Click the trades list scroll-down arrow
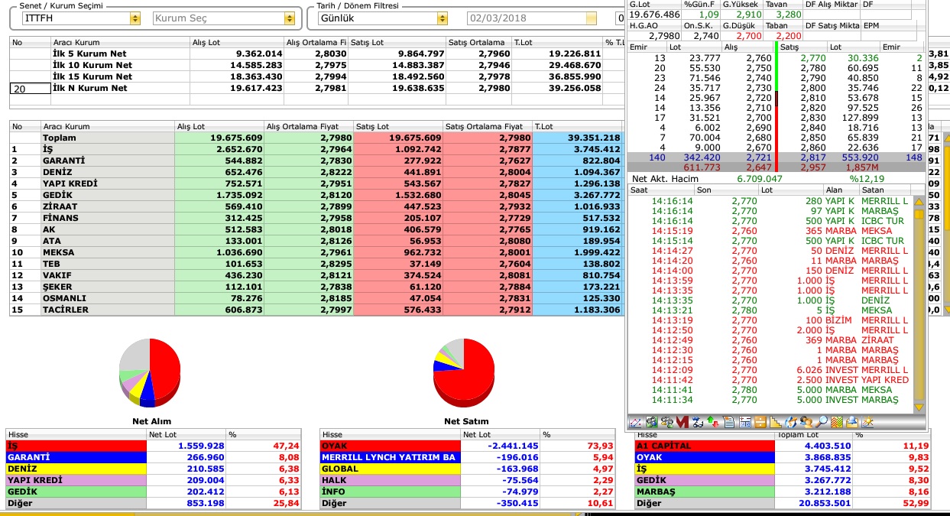The image size is (950, 516). 919,407
